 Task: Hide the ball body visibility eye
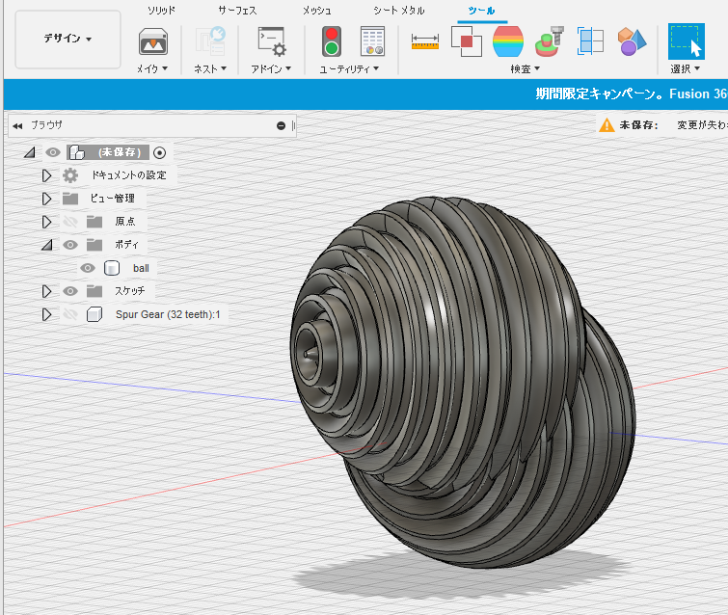[x=88, y=268]
